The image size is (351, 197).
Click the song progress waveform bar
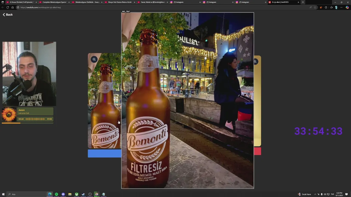pyautogui.click(x=35, y=119)
